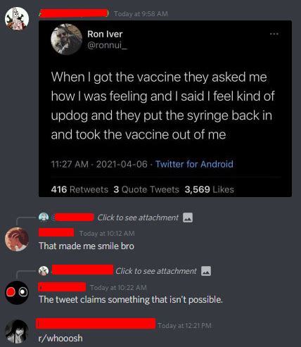
Task: Click the black avatar with the red circle
Action: pos(17,293)
